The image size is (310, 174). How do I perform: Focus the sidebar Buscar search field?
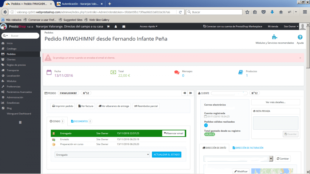tap(24, 36)
